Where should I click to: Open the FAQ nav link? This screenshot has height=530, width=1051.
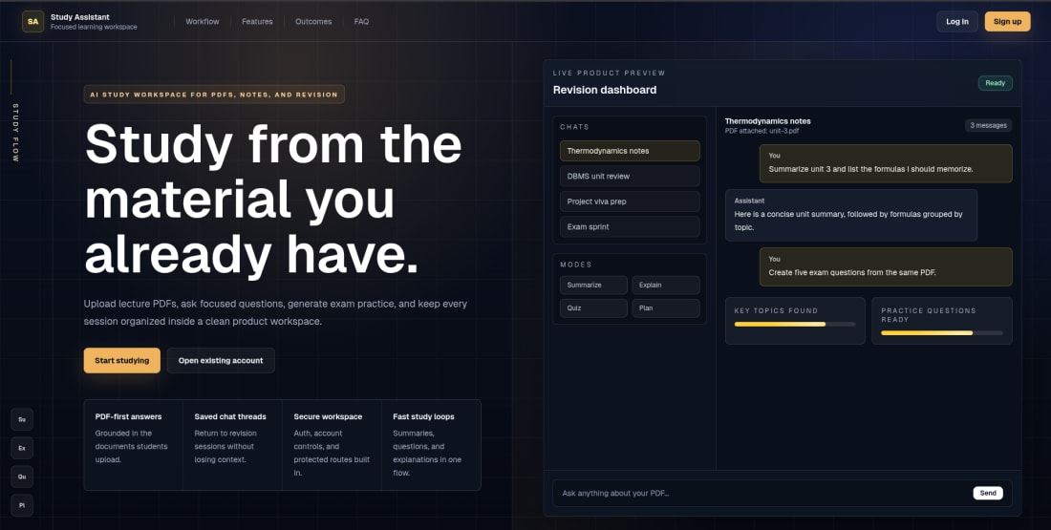tap(361, 21)
